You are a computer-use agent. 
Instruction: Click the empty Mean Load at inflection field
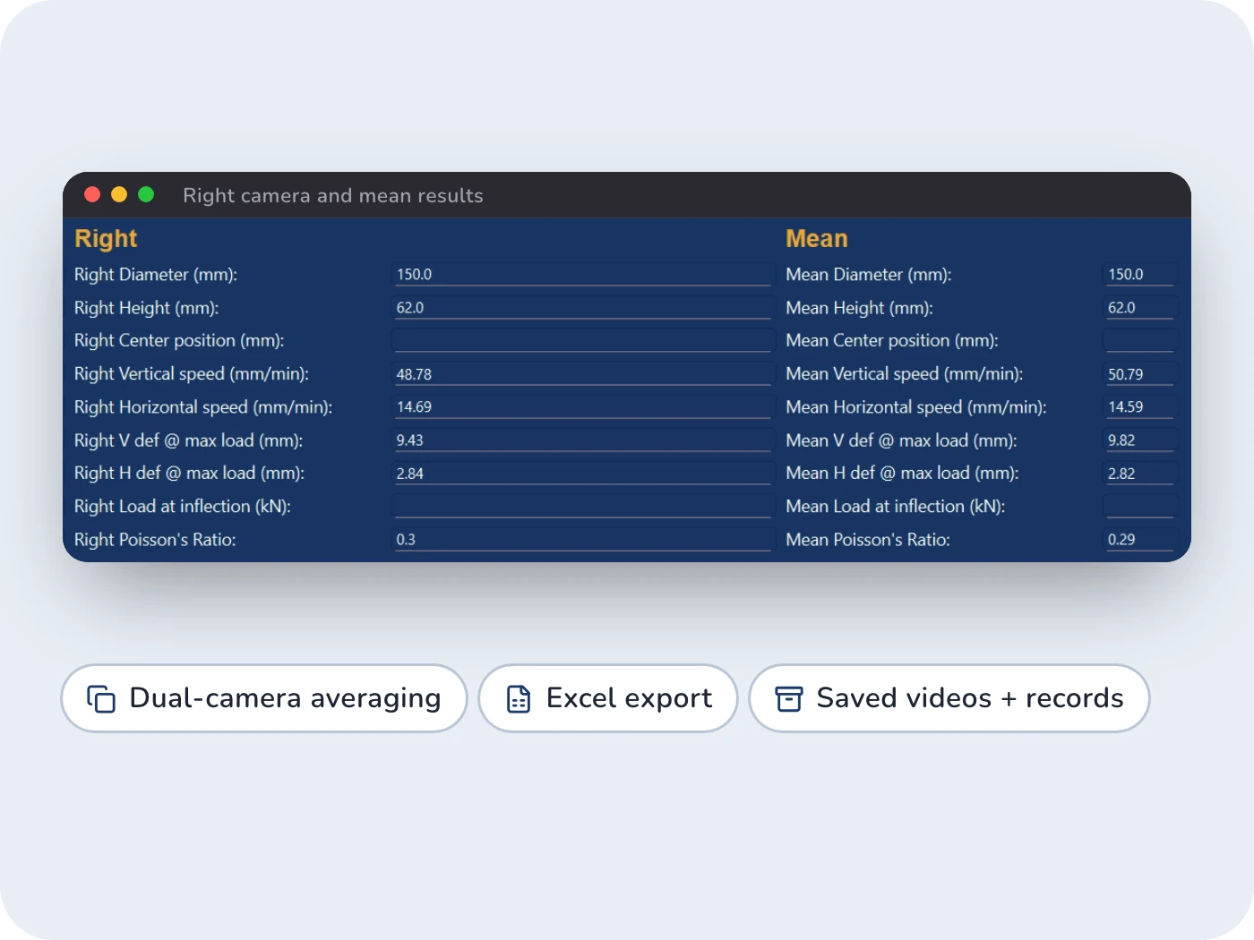click(1140, 506)
